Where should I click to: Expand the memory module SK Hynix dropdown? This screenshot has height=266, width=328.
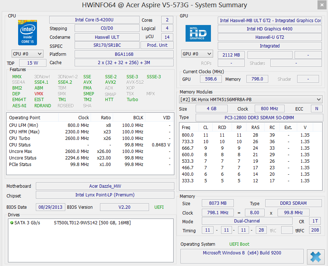[x=250, y=100]
